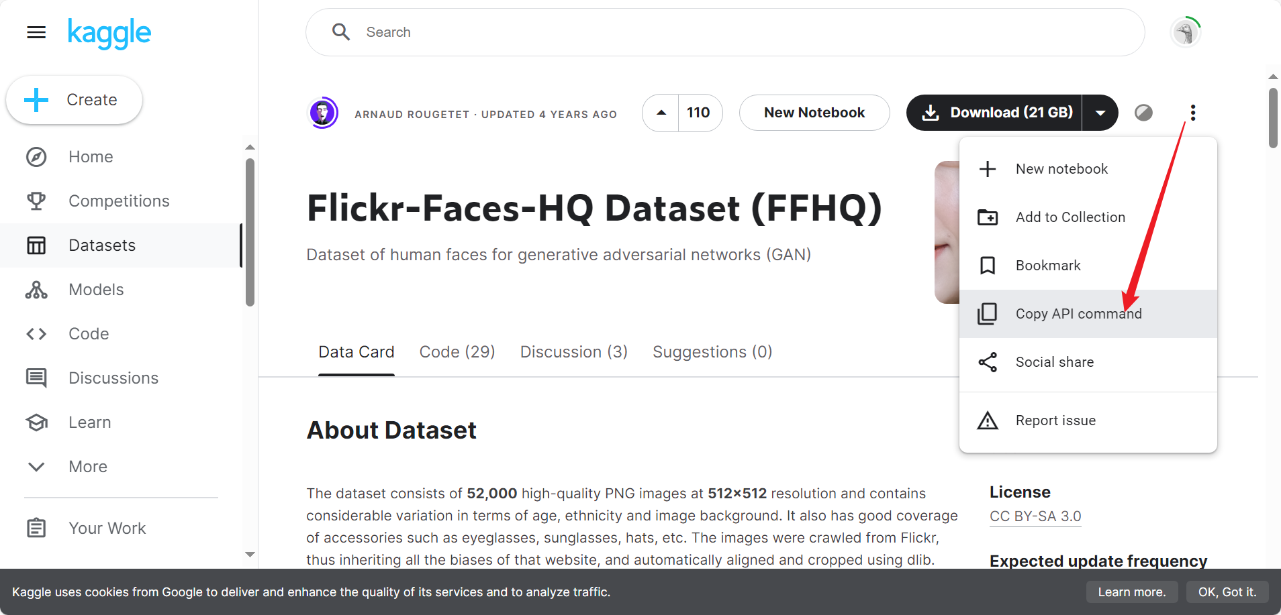Open the CC BY-SA 3.0 license link
Viewport: 1281px width, 615px height.
click(1035, 516)
